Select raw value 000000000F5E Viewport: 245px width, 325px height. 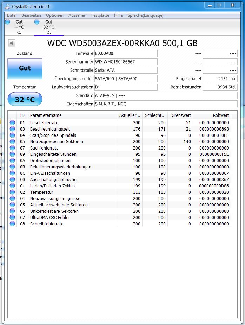[214, 154]
